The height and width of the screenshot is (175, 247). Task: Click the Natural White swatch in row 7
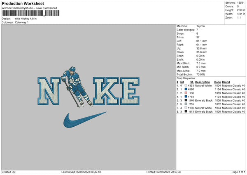186,108
